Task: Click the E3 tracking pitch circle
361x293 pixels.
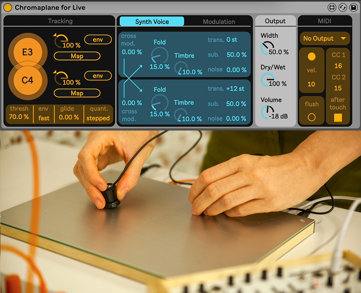Action: tap(27, 52)
